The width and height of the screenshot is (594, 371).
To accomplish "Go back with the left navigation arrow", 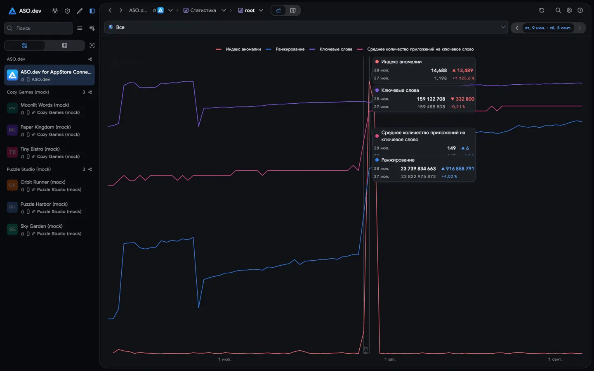I will tap(110, 10).
